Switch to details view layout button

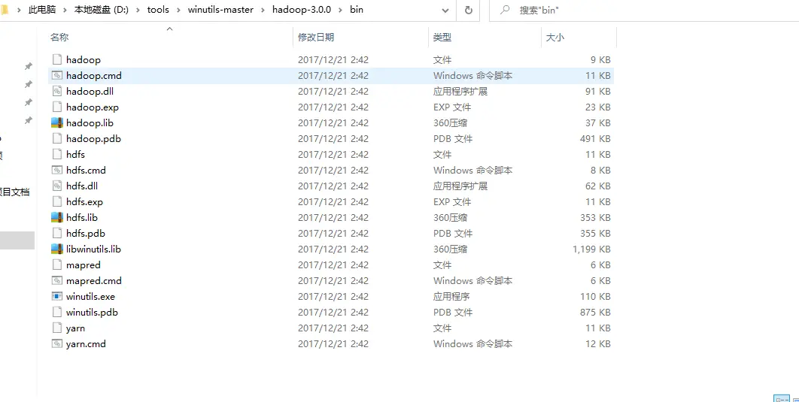point(781,397)
